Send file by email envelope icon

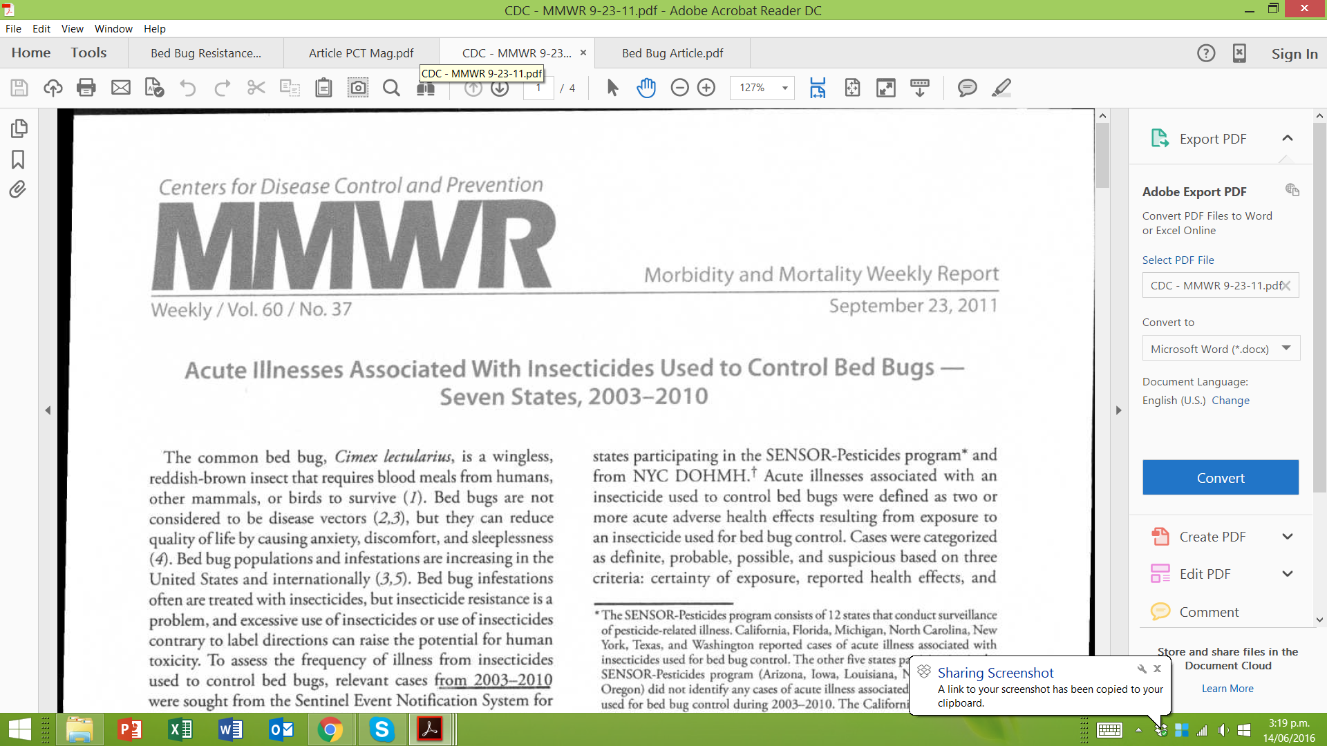point(121,88)
